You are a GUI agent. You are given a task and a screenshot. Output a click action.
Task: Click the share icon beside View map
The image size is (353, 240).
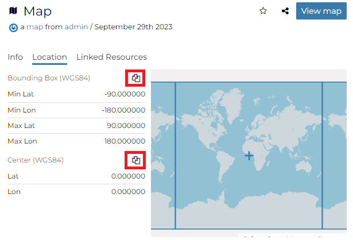coord(285,11)
